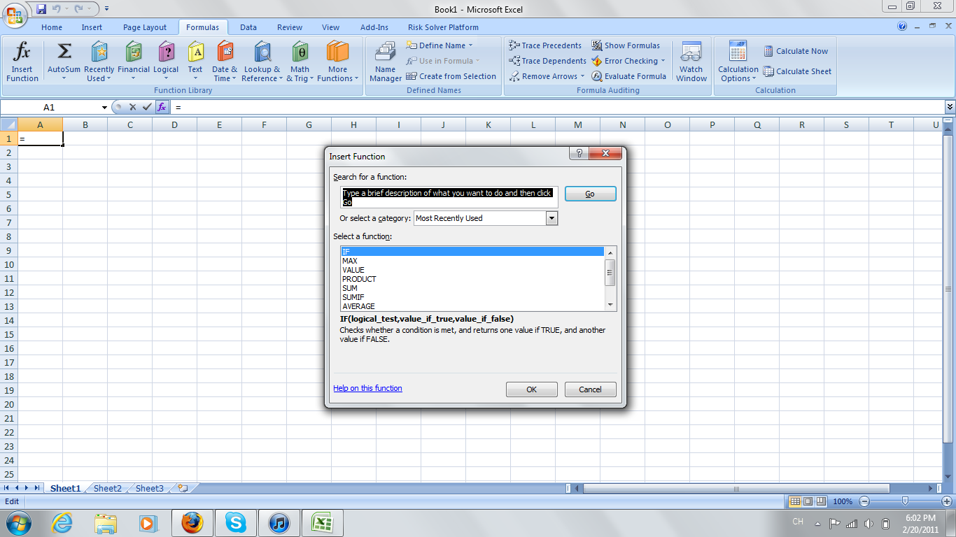Select the Evaluate Formula tool
Image resolution: width=956 pixels, height=537 pixels.
[x=629, y=76]
